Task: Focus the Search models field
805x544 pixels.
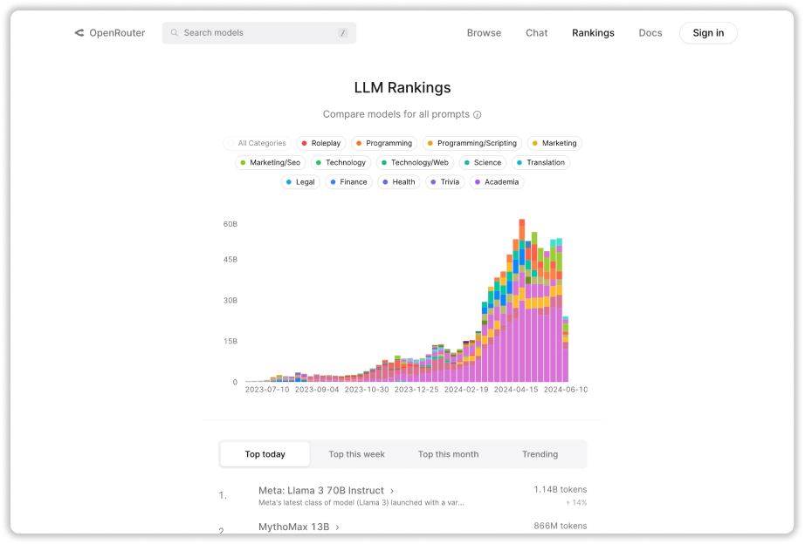Action: 259,33
